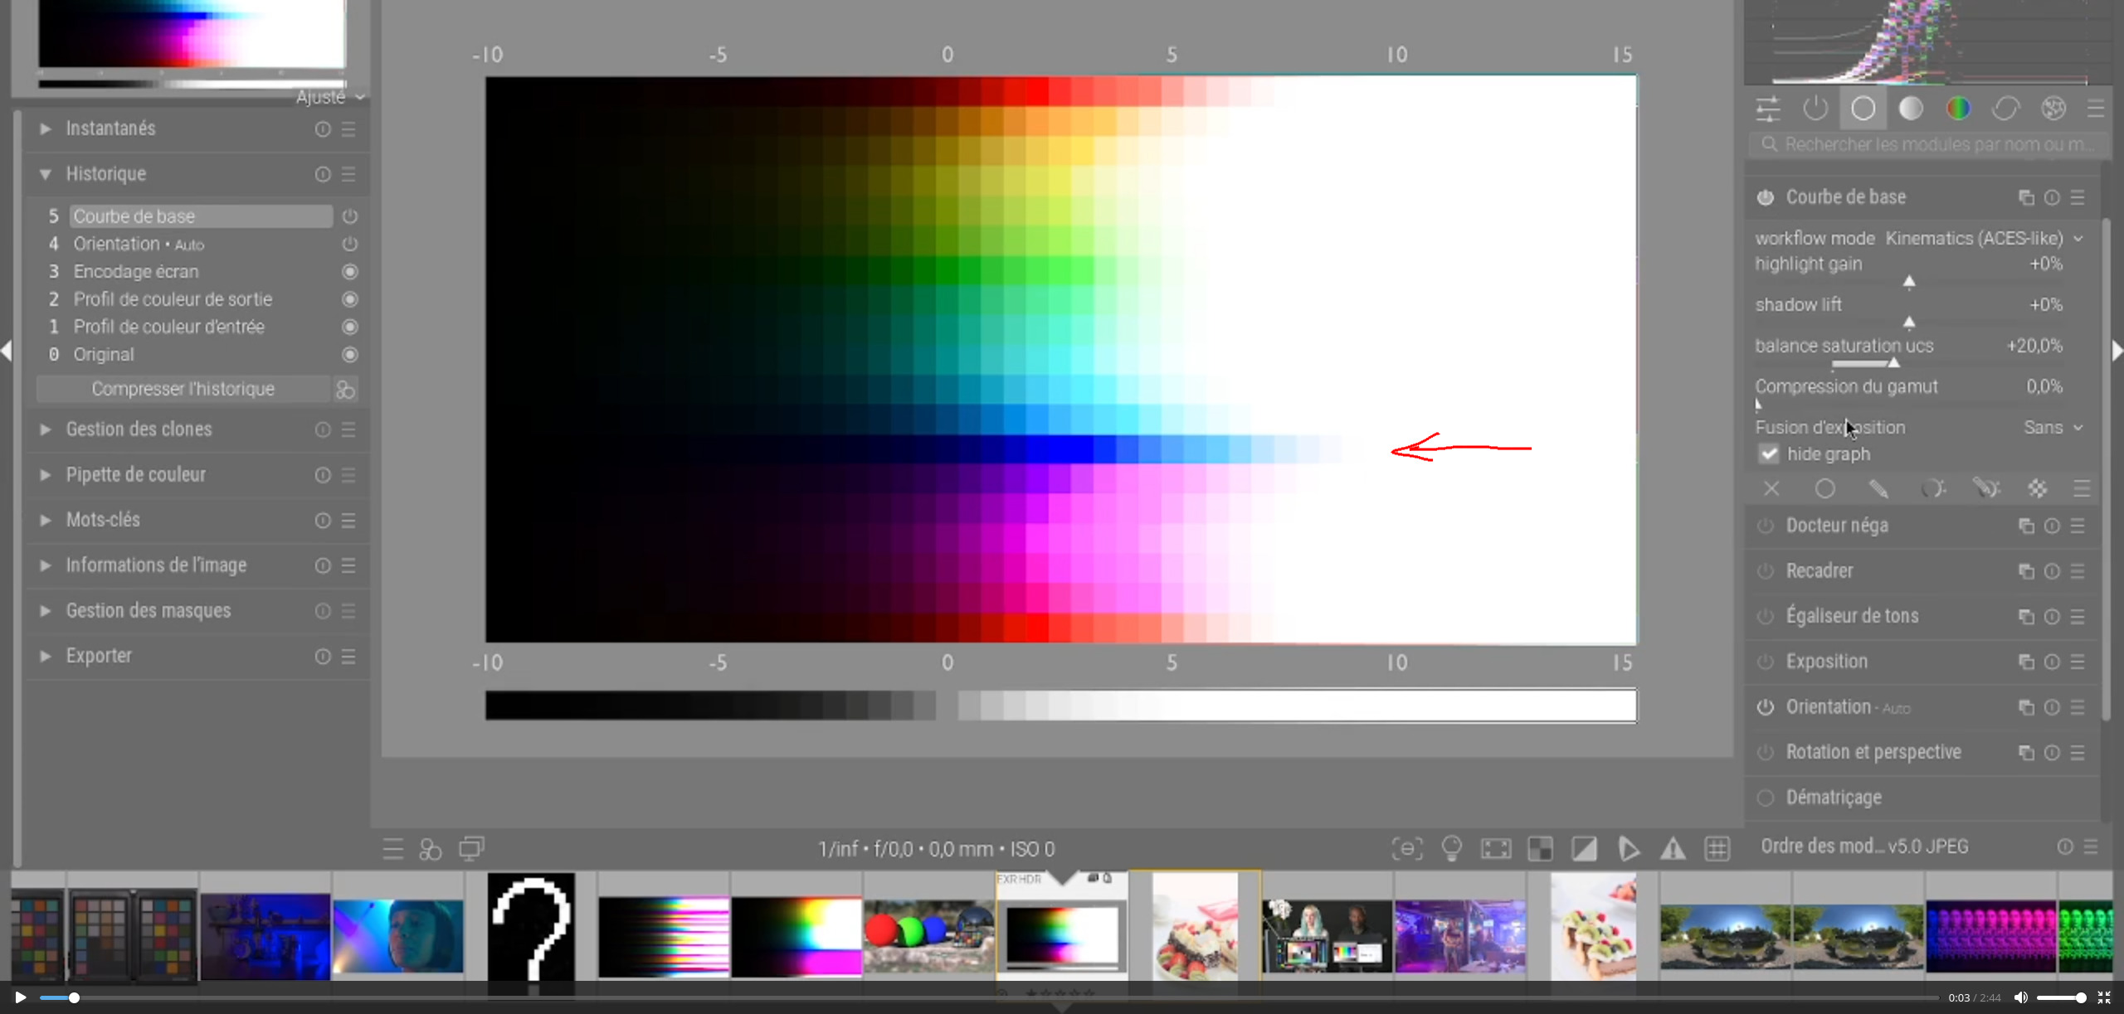This screenshot has width=2124, height=1014.
Task: Open the color modules group tab
Action: pos(1958,109)
